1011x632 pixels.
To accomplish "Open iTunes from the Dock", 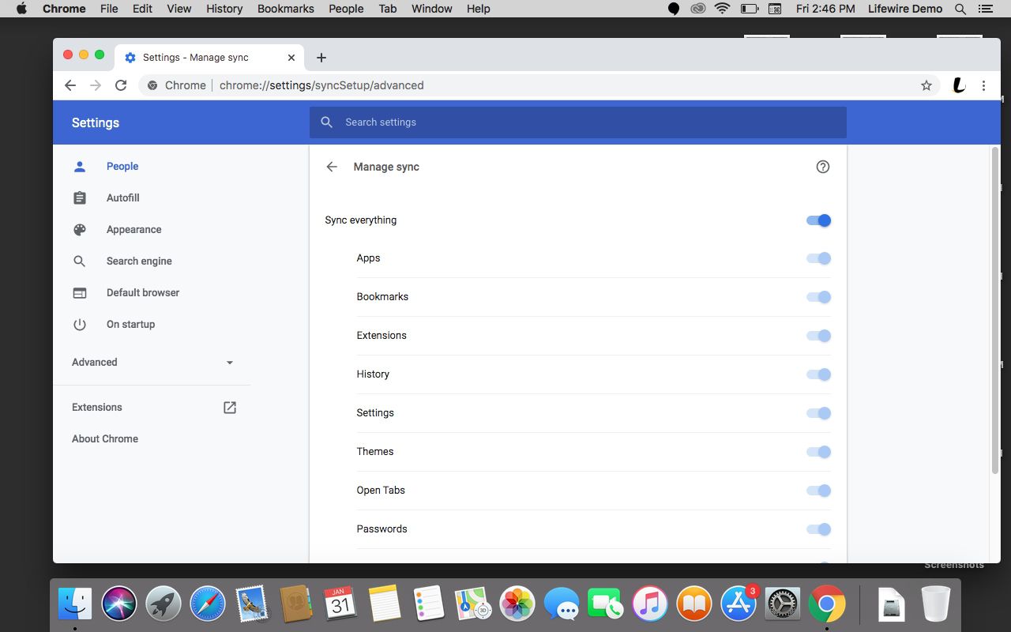I will coord(650,604).
